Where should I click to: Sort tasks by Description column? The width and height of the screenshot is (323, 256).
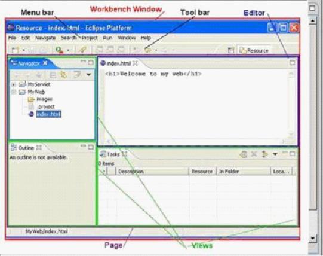coord(152,172)
